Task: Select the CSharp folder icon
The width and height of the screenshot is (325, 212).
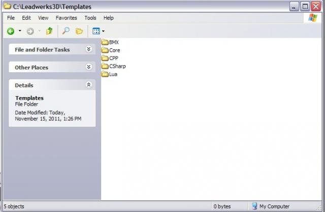Action: click(105, 66)
